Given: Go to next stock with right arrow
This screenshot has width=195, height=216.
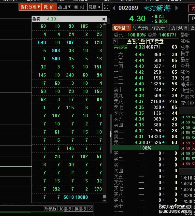Looking at the screenshot, I should [x=177, y=8].
